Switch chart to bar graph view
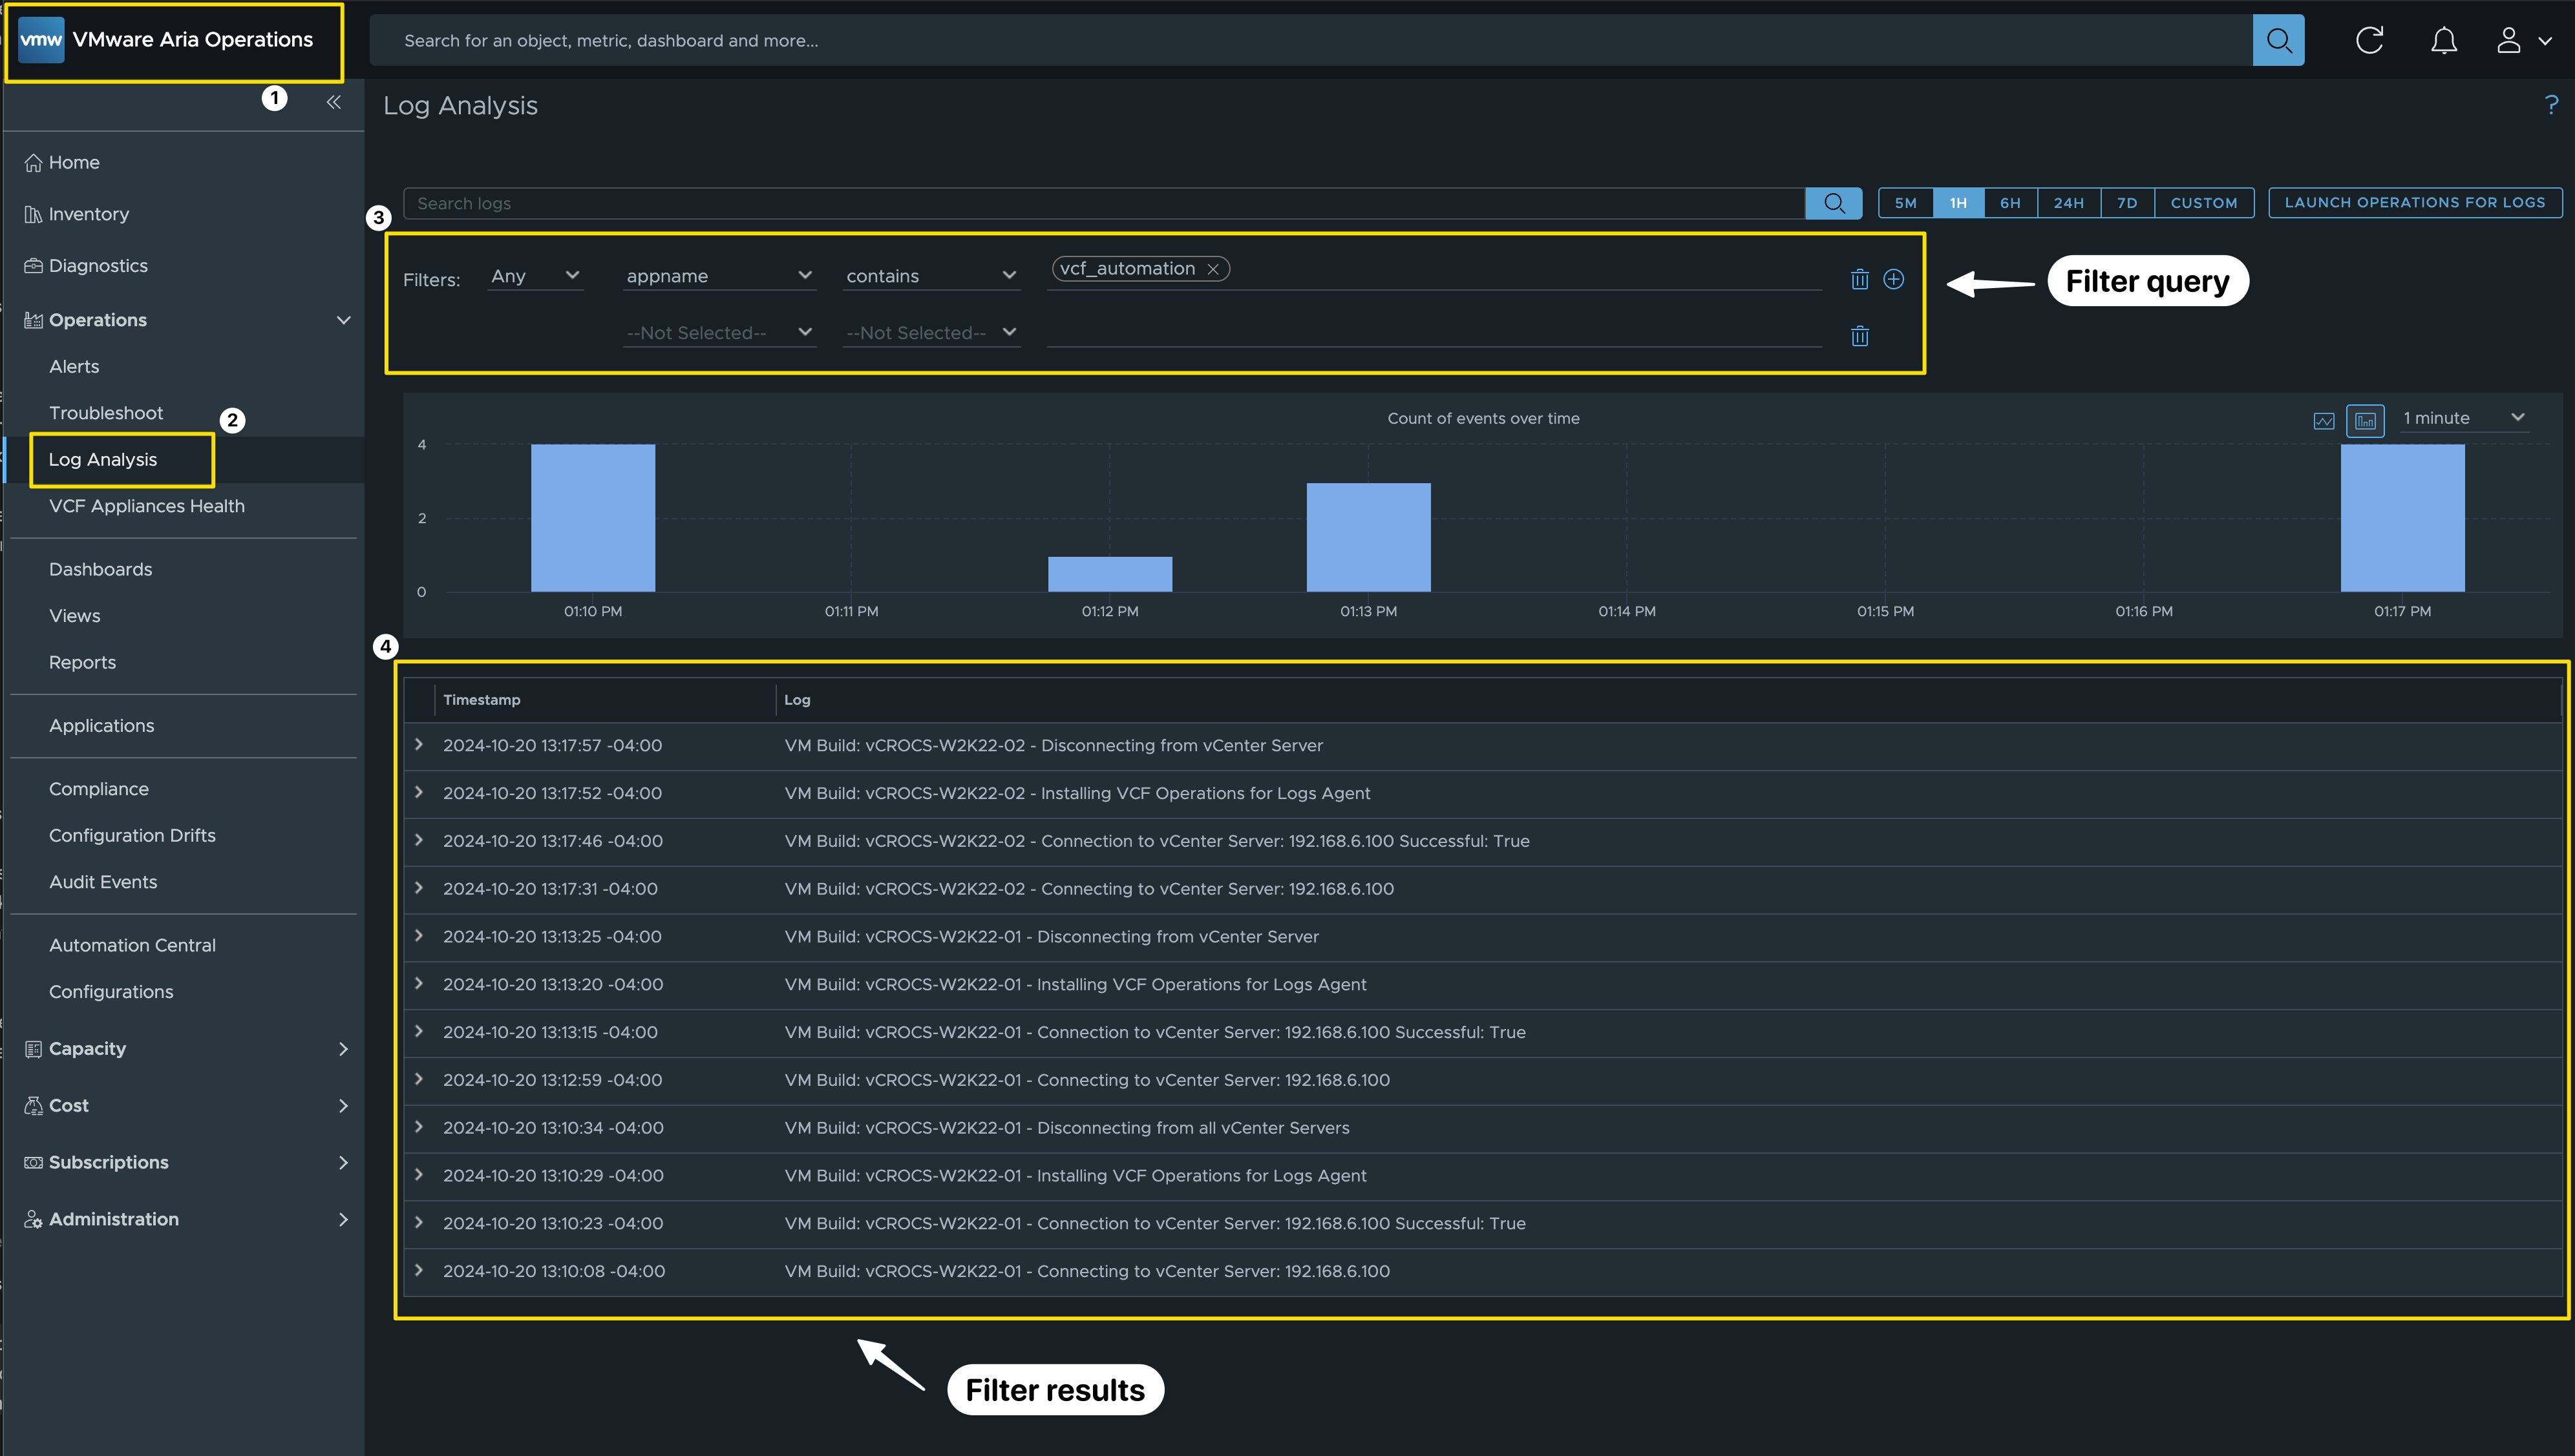 [x=2365, y=421]
